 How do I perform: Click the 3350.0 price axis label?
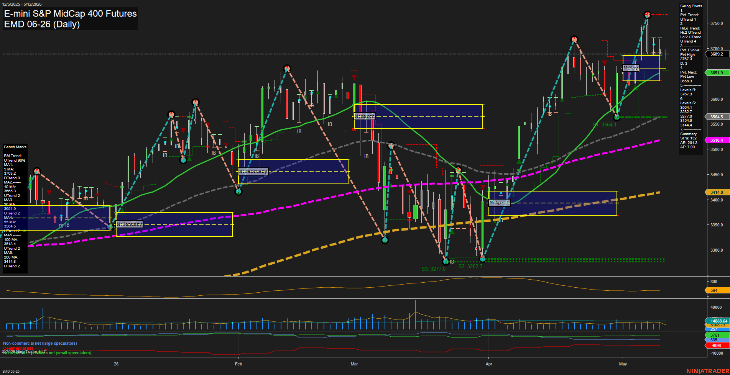(x=717, y=225)
